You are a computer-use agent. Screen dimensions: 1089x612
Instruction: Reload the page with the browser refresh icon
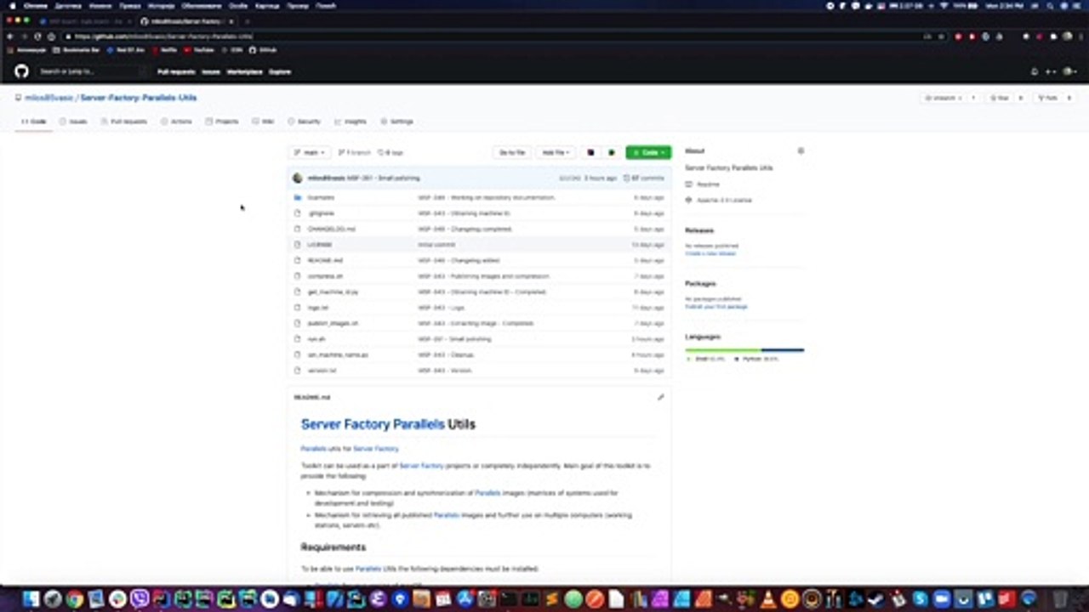click(37, 37)
